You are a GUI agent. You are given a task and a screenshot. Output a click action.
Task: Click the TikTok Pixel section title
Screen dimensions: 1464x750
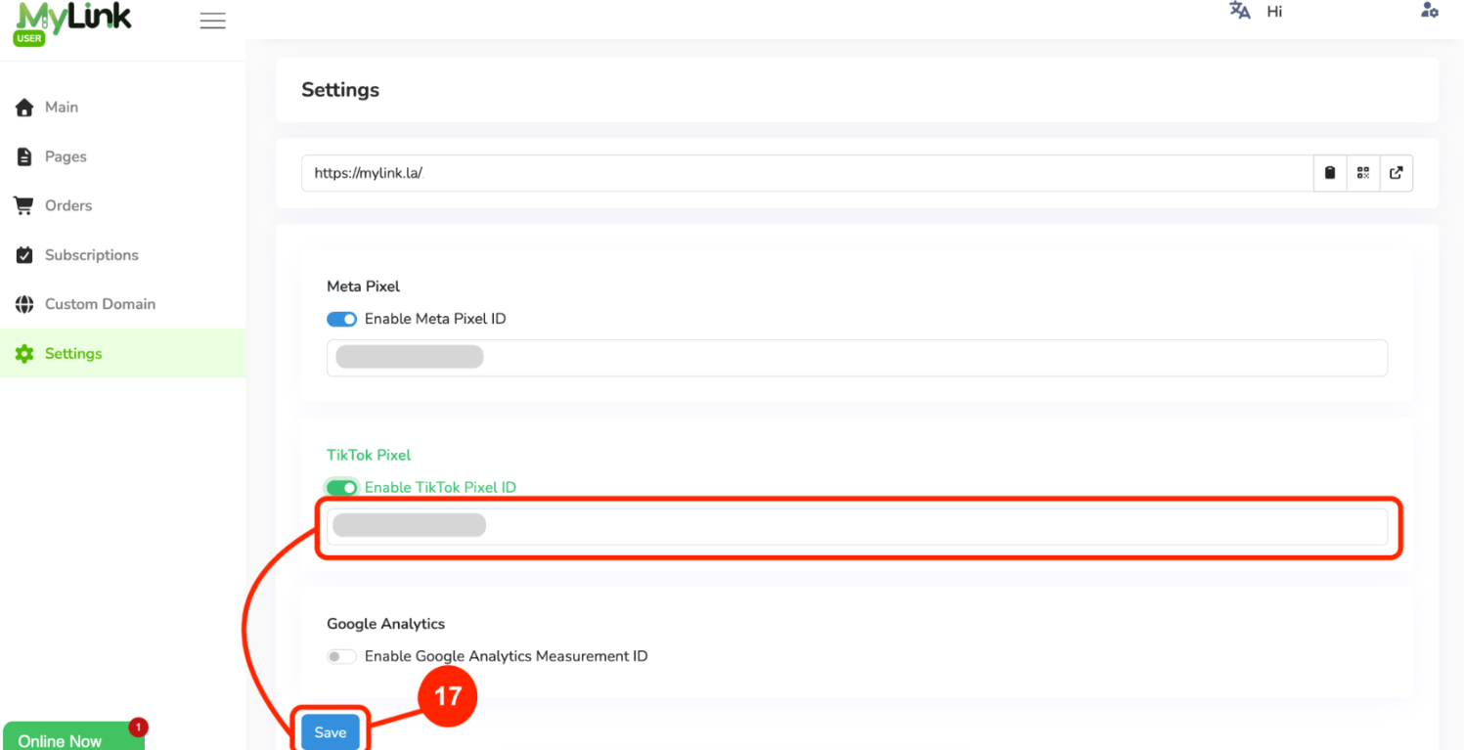(x=369, y=455)
